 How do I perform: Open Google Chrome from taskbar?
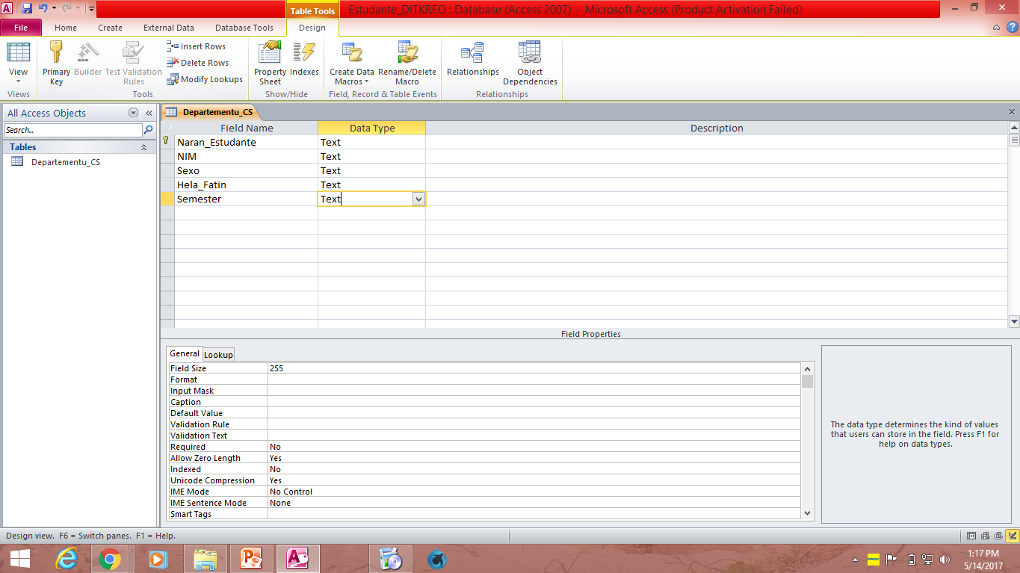point(111,559)
